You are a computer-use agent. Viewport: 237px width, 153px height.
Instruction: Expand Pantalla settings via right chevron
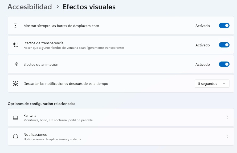coord(227,117)
